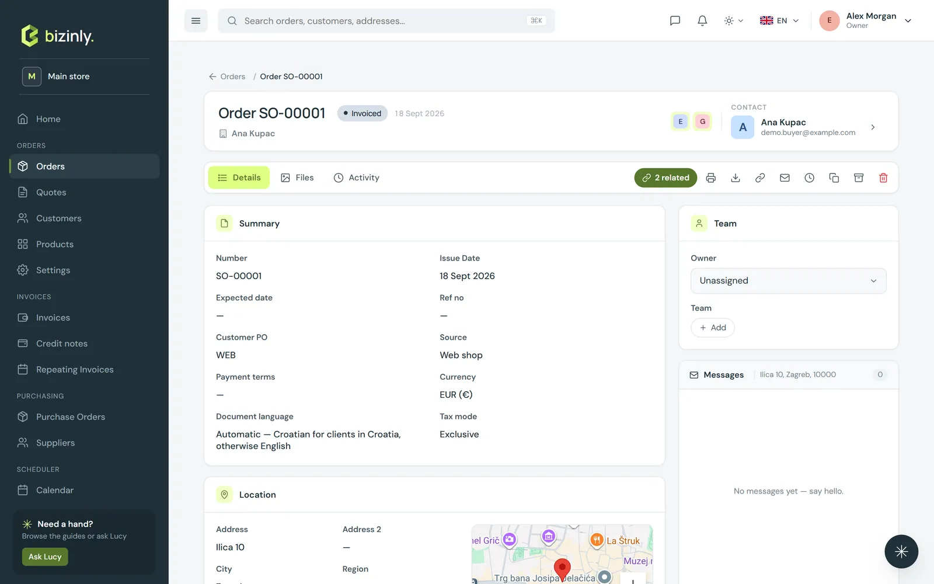The width and height of the screenshot is (934, 584).
Task: Duplicate the order with copy icon
Action: [x=834, y=178]
